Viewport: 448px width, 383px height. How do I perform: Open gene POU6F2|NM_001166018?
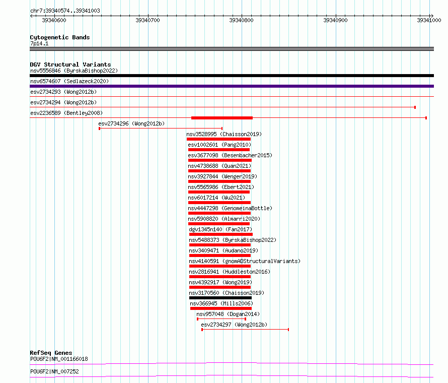coord(59,359)
